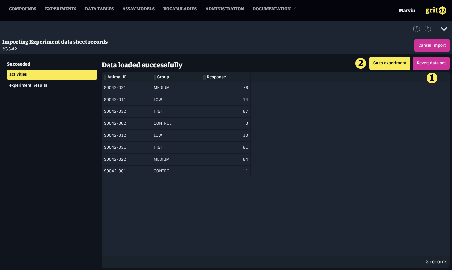
Task: Open the Compounds menu
Action: (x=23, y=9)
